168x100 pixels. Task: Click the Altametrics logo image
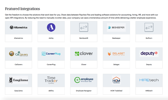click(x=18, y=27)
